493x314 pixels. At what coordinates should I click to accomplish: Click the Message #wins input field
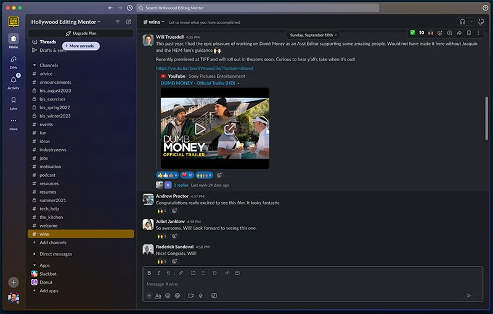[313, 284]
